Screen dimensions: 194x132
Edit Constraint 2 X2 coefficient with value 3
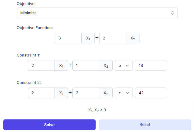(86, 93)
